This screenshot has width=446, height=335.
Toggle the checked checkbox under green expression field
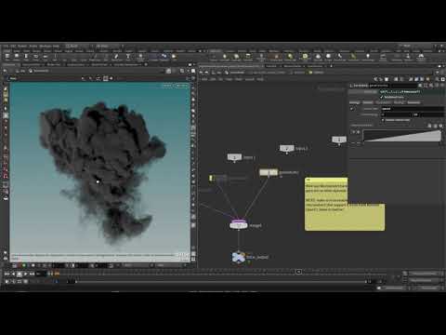(x=382, y=97)
